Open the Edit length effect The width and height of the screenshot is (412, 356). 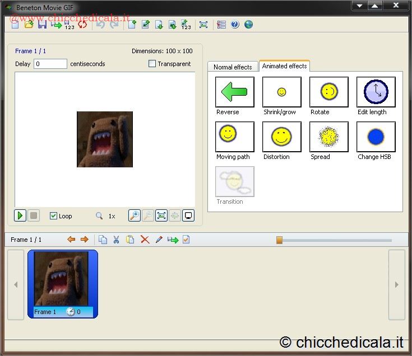point(376,92)
